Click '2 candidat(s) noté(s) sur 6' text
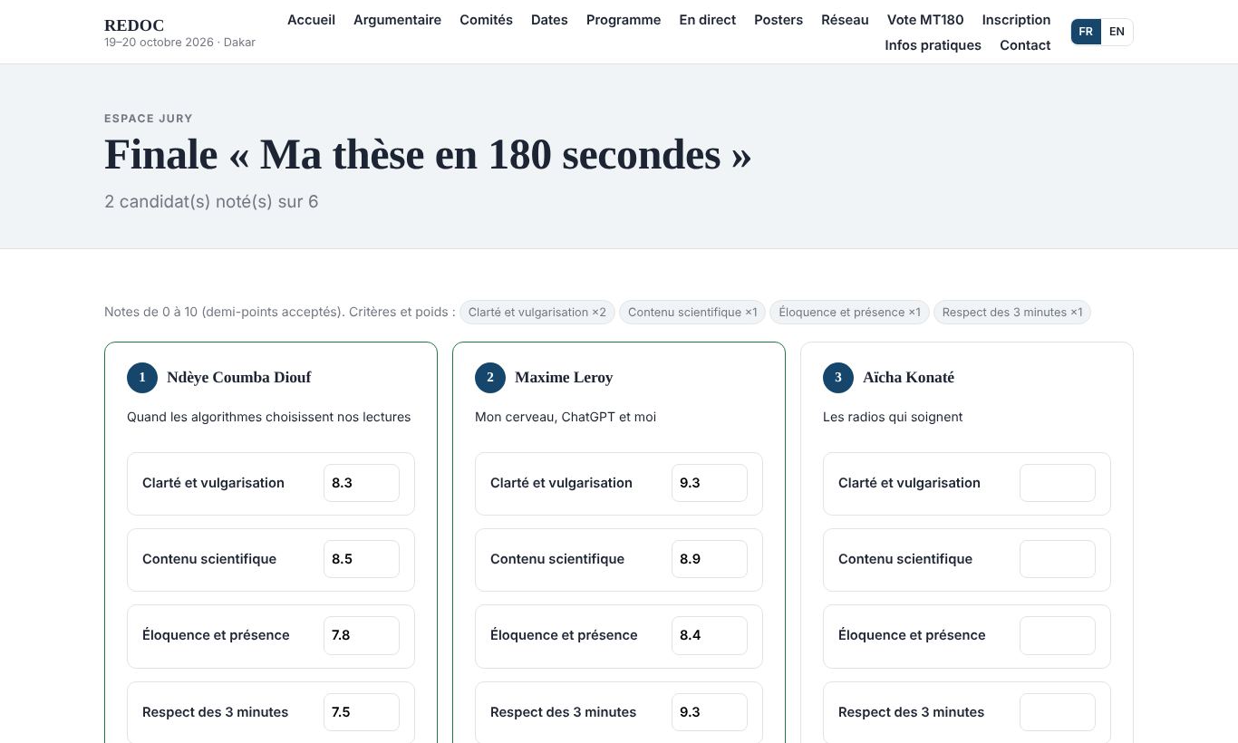This screenshot has height=743, width=1238. pyautogui.click(x=211, y=202)
